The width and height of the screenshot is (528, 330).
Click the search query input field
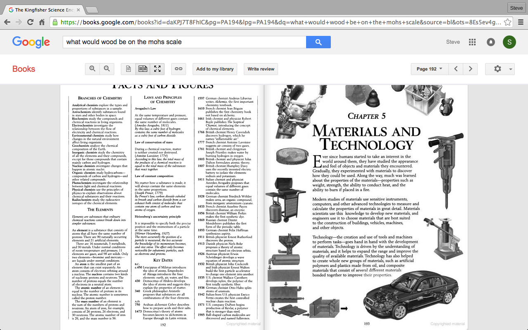pyautogui.click(x=184, y=42)
